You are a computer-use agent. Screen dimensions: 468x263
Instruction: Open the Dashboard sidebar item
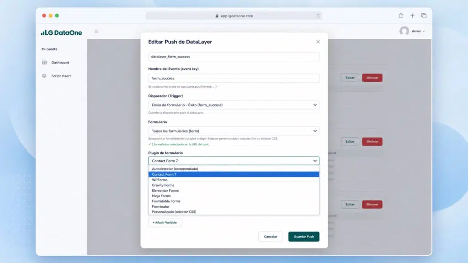pos(60,63)
